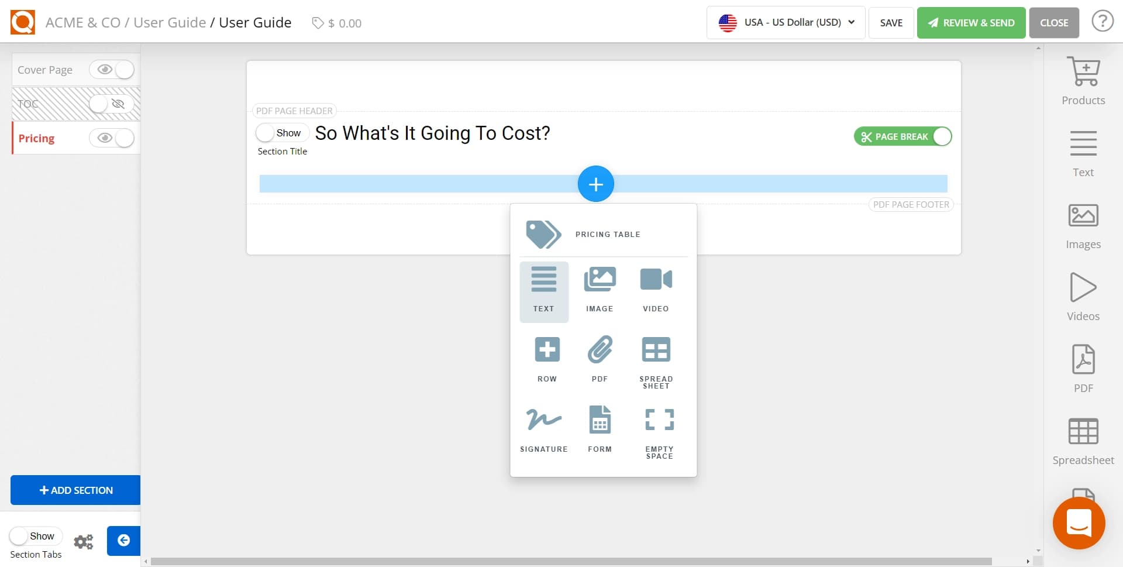
Task: Open the Products panel in the right sidebar
Action: 1083,80
